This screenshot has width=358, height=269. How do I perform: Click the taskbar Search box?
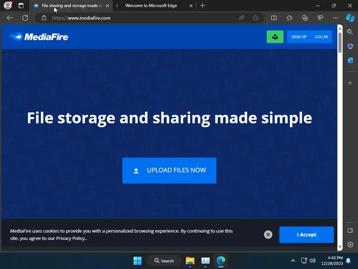[x=164, y=261]
